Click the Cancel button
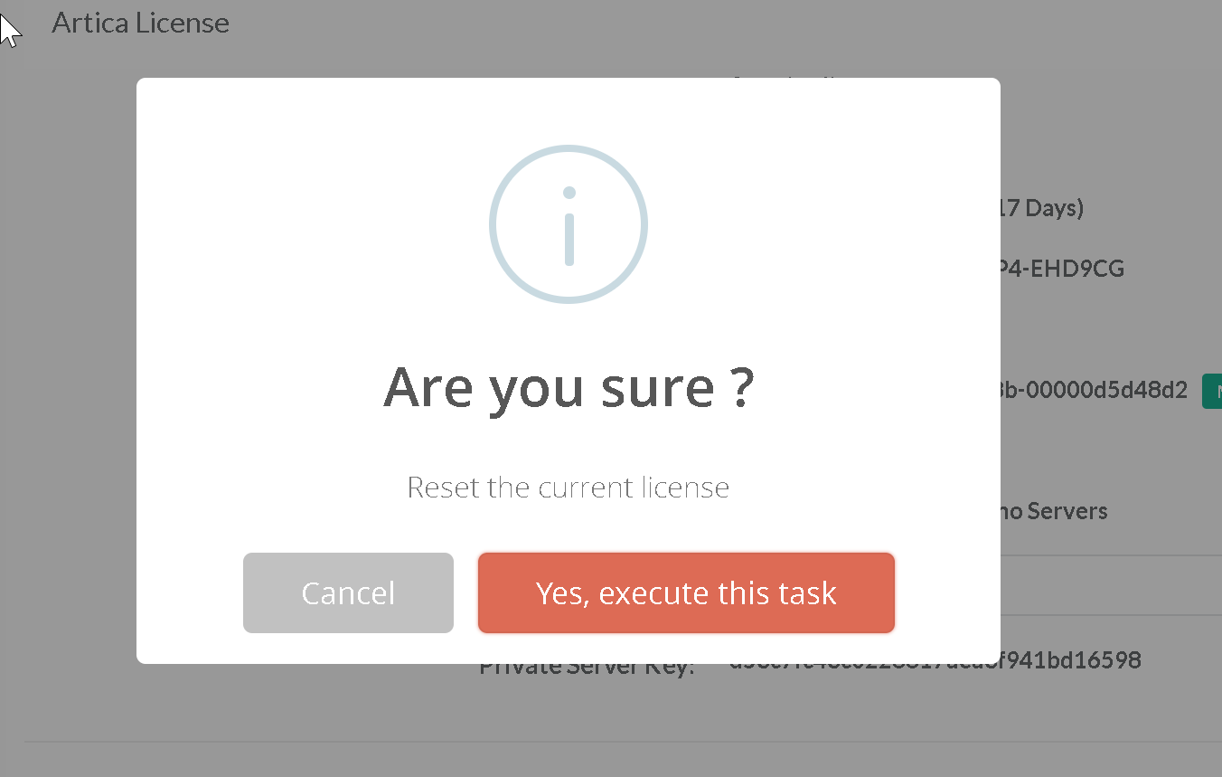Image resolution: width=1222 pixels, height=777 pixels. [x=348, y=592]
